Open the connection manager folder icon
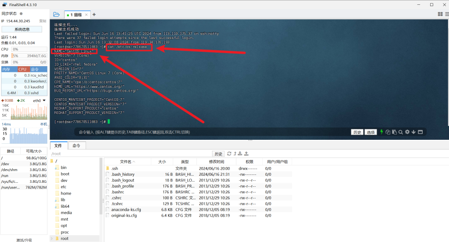The width and height of the screenshot is (449, 242). coord(56,14)
